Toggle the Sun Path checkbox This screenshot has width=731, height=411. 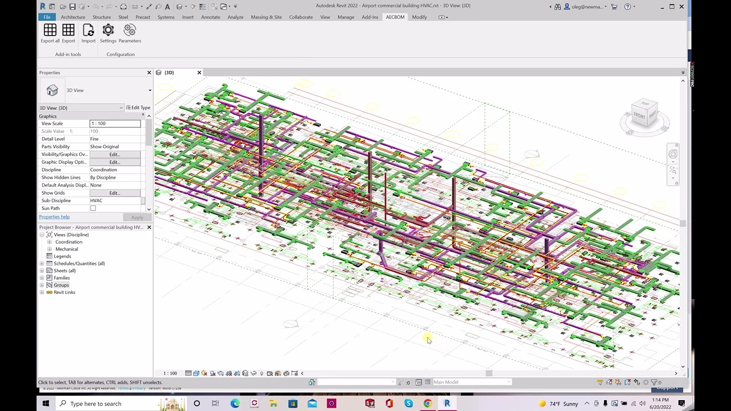93,208
